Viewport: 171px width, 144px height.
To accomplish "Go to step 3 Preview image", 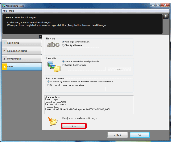I will [22, 59].
